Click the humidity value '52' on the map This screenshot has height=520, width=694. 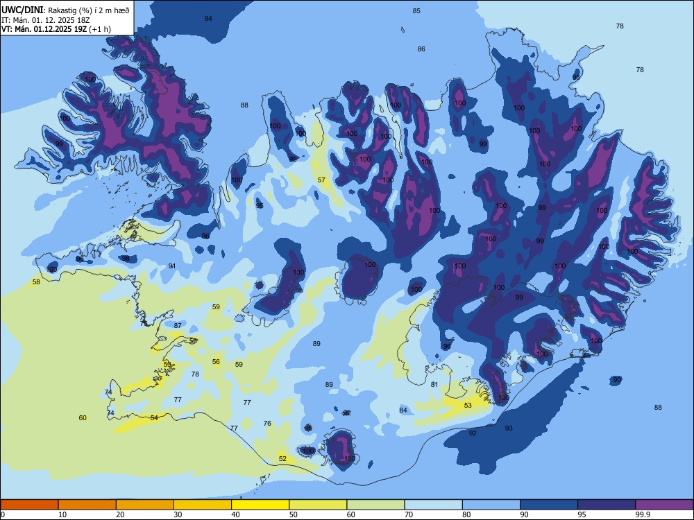pyautogui.click(x=282, y=458)
